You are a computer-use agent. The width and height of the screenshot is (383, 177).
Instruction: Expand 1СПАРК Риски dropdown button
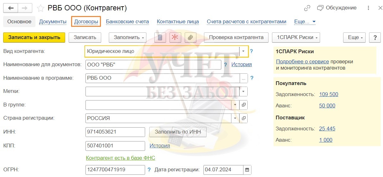pos(296,37)
